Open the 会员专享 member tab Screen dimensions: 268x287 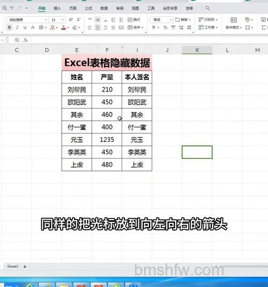point(170,8)
